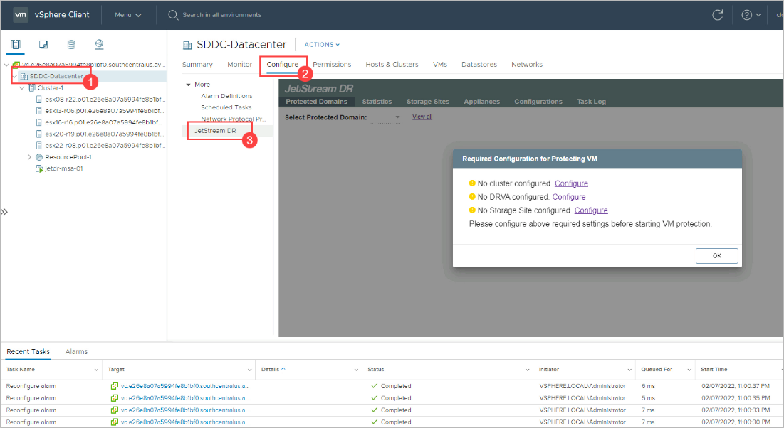Open the Networking inventory icon
The image size is (784, 428).
click(x=99, y=45)
